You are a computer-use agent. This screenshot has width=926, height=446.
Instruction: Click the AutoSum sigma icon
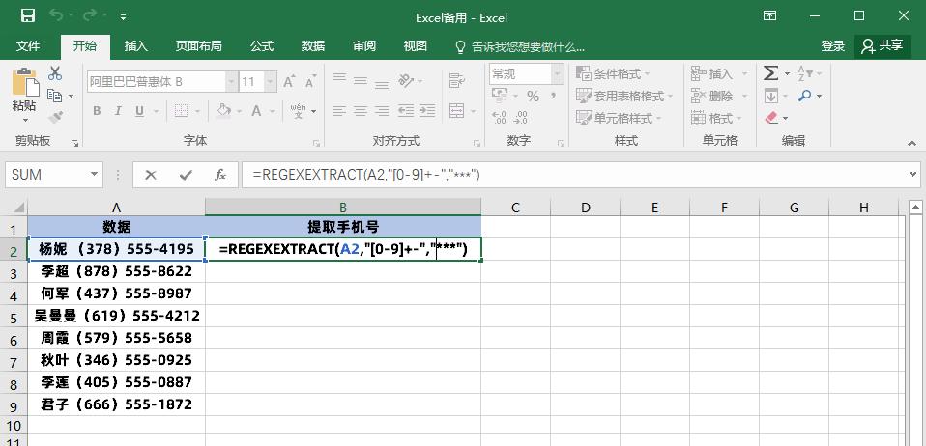click(770, 73)
